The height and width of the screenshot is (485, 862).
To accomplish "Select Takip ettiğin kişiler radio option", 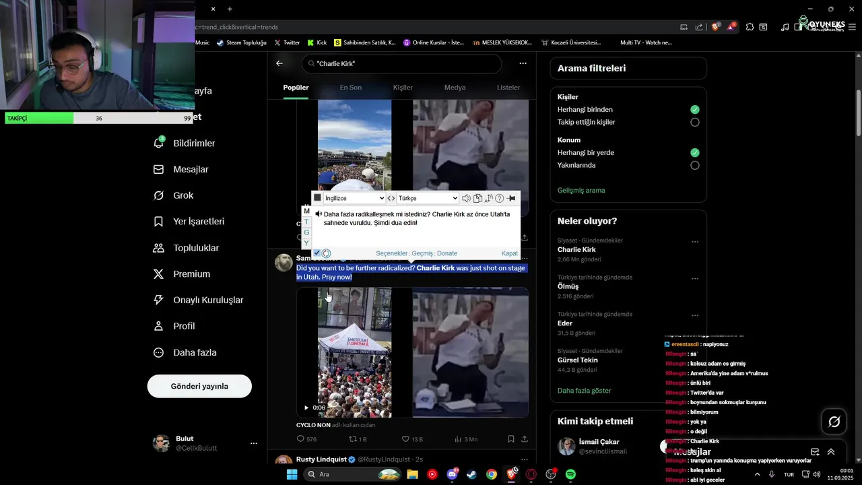I will pyautogui.click(x=695, y=122).
